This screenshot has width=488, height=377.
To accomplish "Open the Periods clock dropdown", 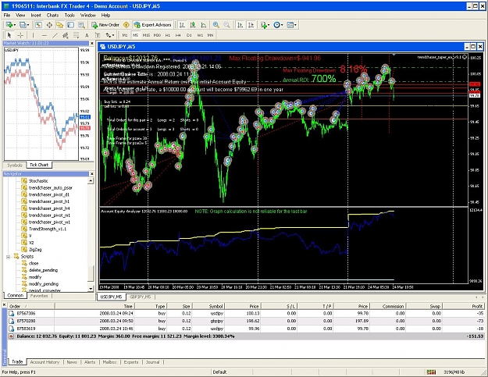I will coord(278,25).
